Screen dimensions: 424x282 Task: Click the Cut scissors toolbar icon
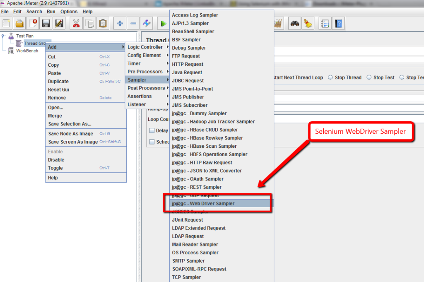coord(76,24)
